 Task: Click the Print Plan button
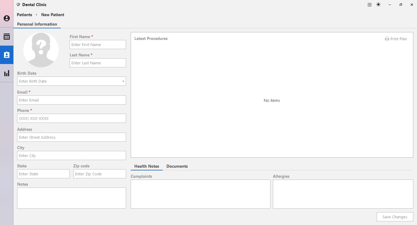396,39
